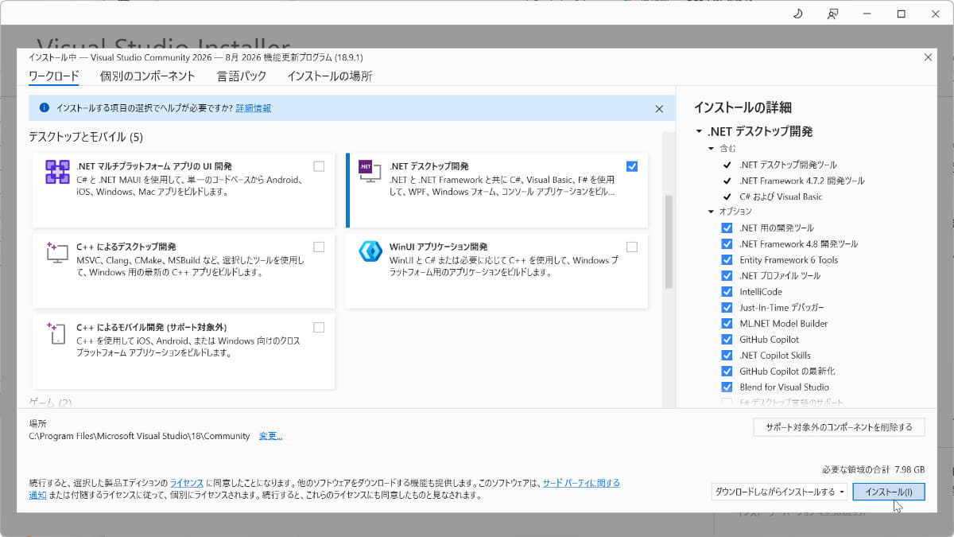Collapse the 含む subsection

pos(712,149)
